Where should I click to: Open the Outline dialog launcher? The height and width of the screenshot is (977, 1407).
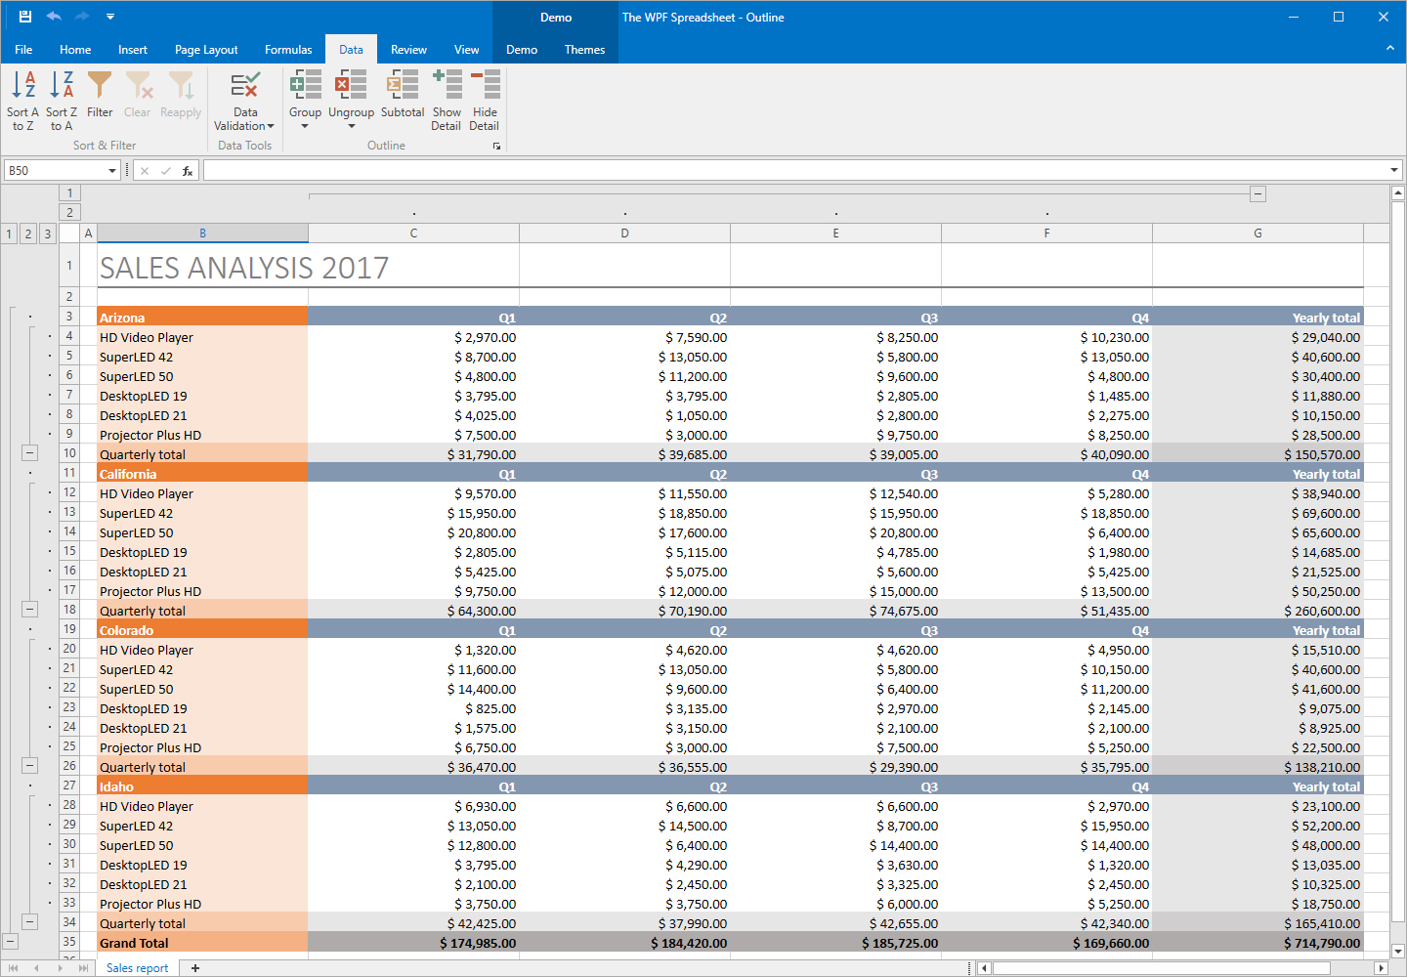497,146
